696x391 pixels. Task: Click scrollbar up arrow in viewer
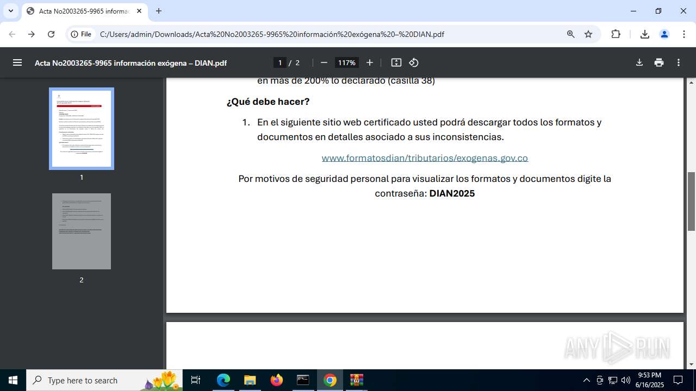[x=692, y=83]
